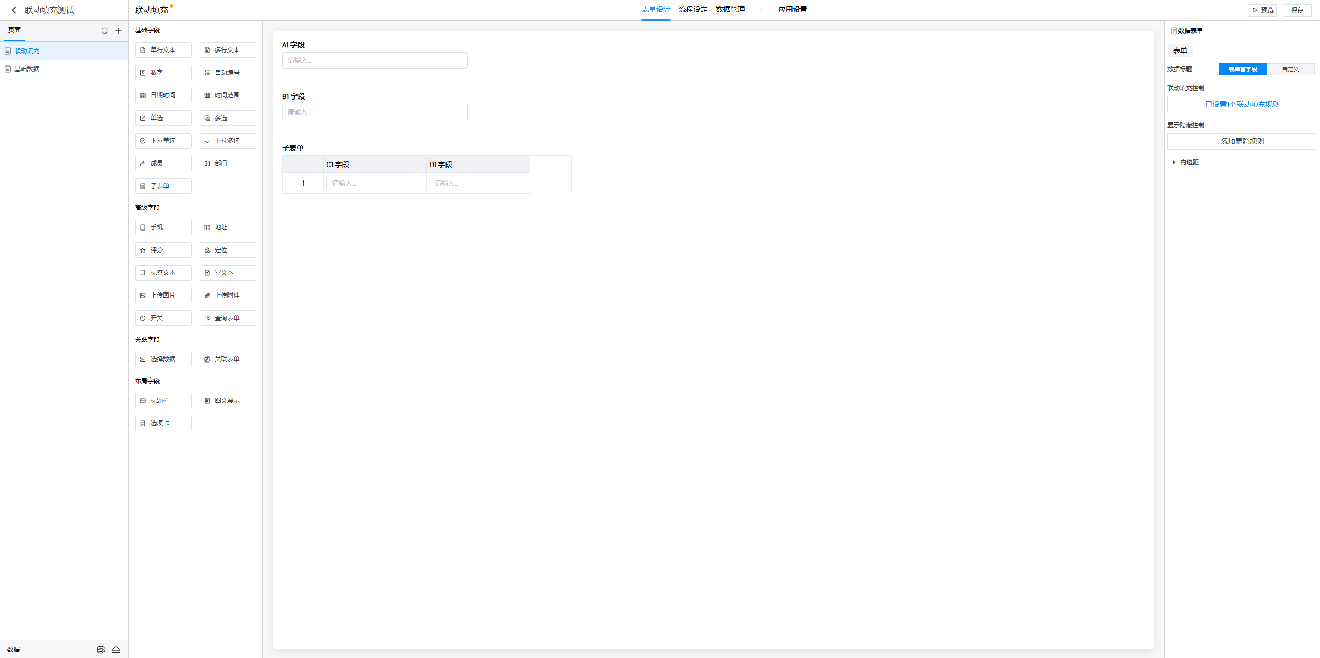Select the 评分 star field component

click(x=163, y=250)
